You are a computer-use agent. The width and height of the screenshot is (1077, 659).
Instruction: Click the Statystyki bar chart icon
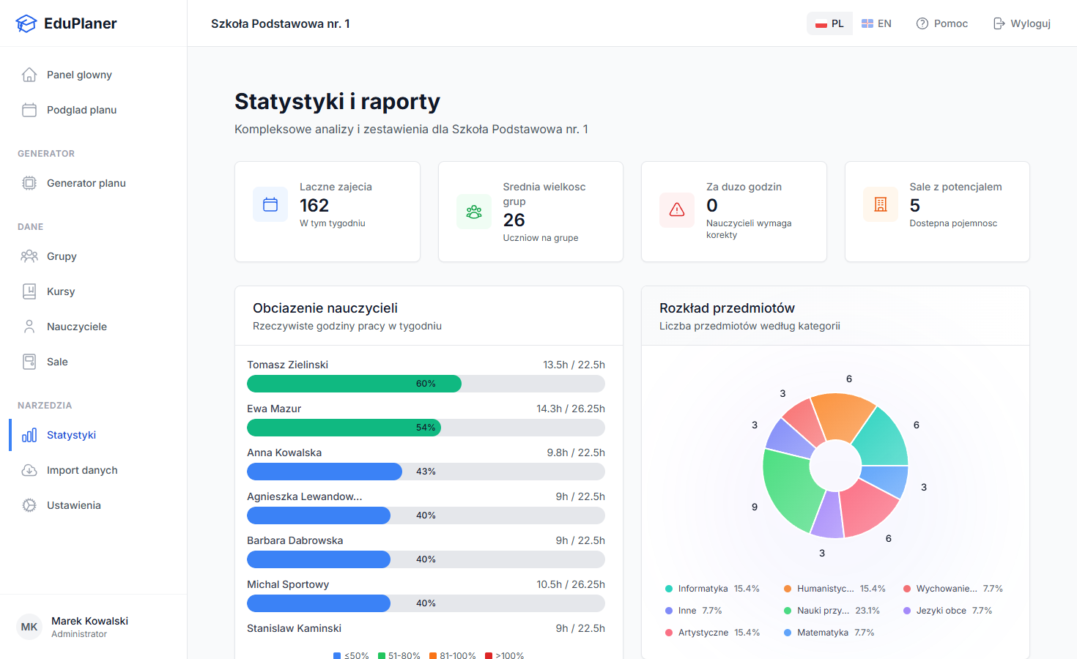[29, 434]
